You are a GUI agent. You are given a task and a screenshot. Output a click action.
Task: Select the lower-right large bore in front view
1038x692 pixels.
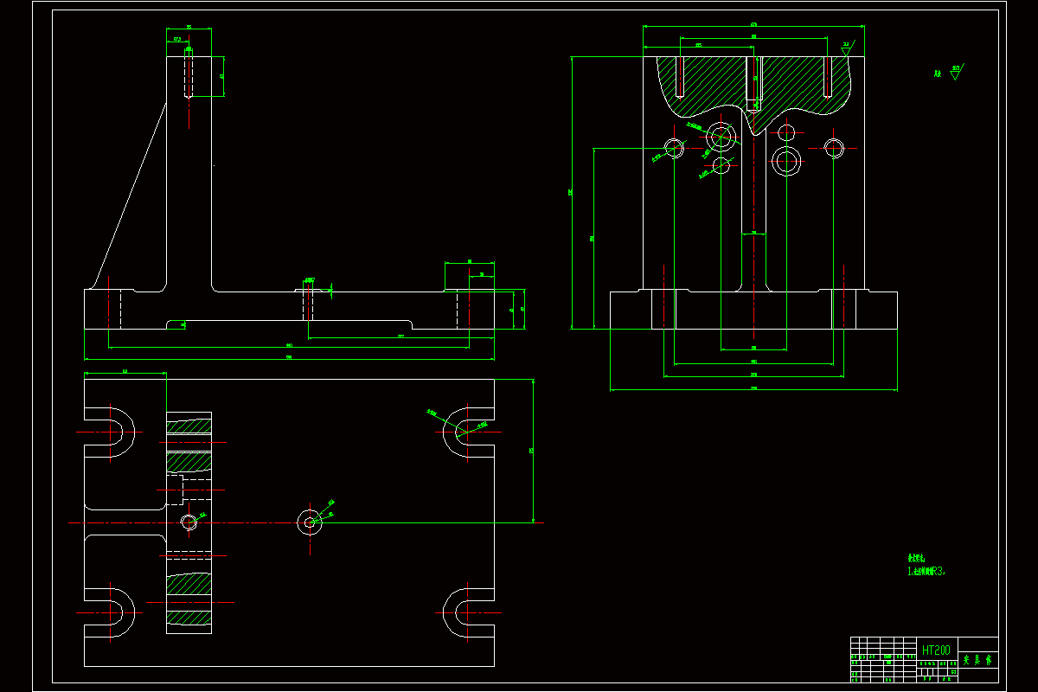(x=787, y=160)
